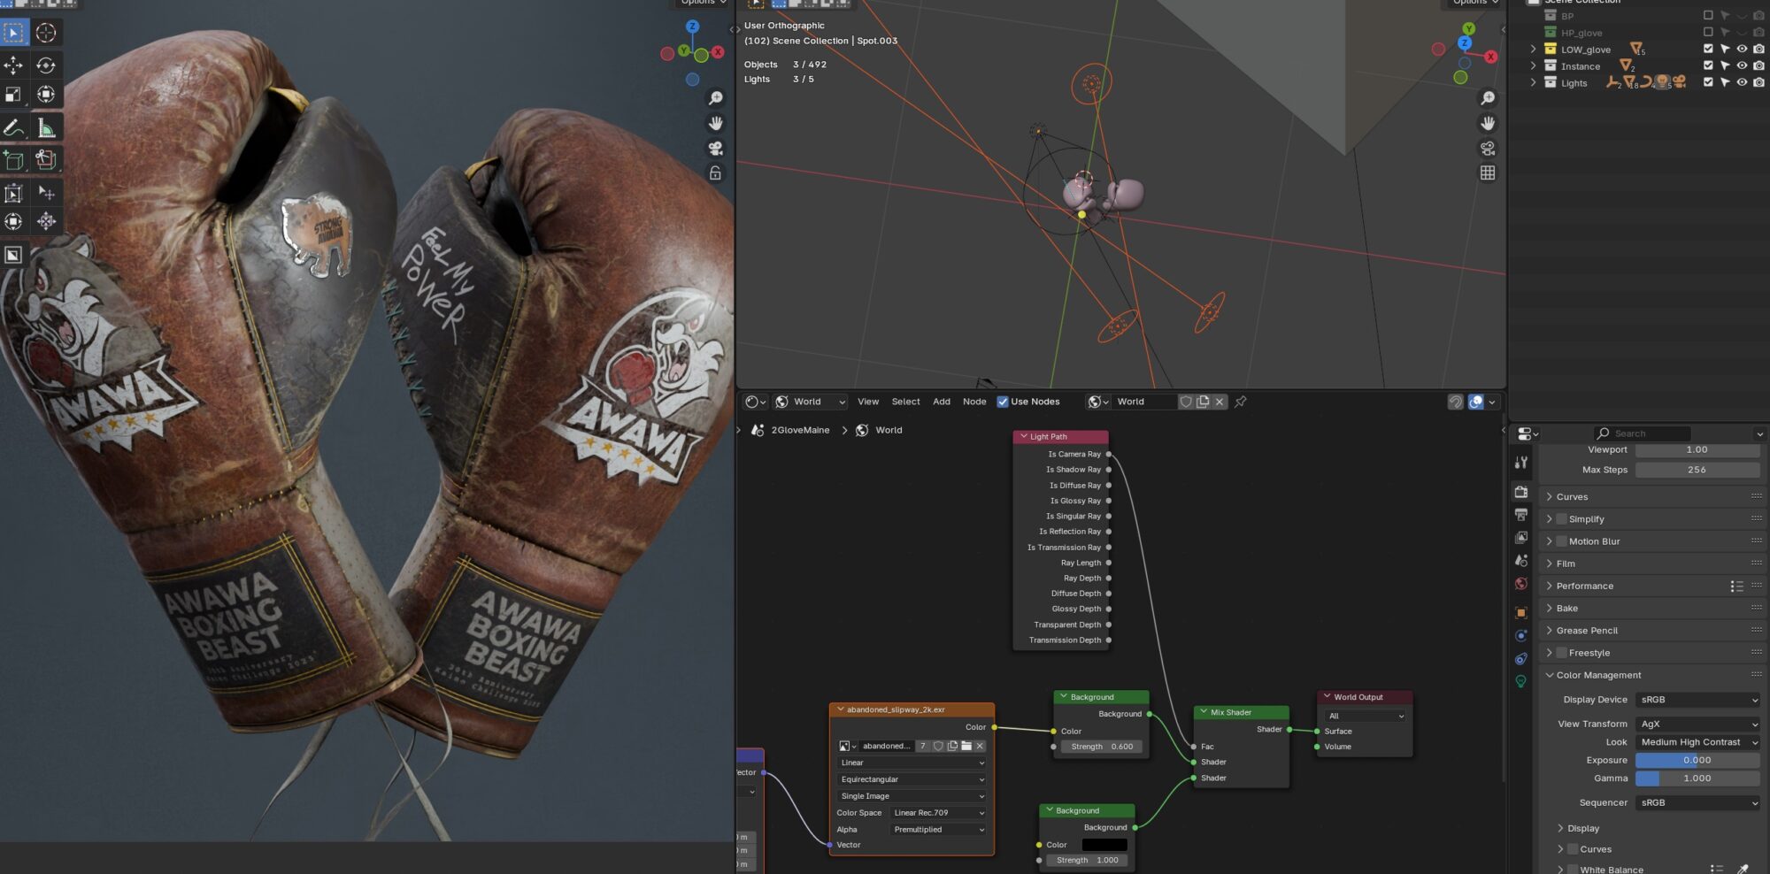Open the Output properties tab

point(1521,515)
